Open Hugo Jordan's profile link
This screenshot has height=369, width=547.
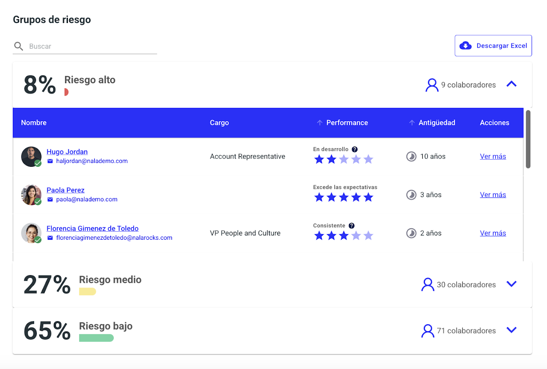tap(67, 152)
